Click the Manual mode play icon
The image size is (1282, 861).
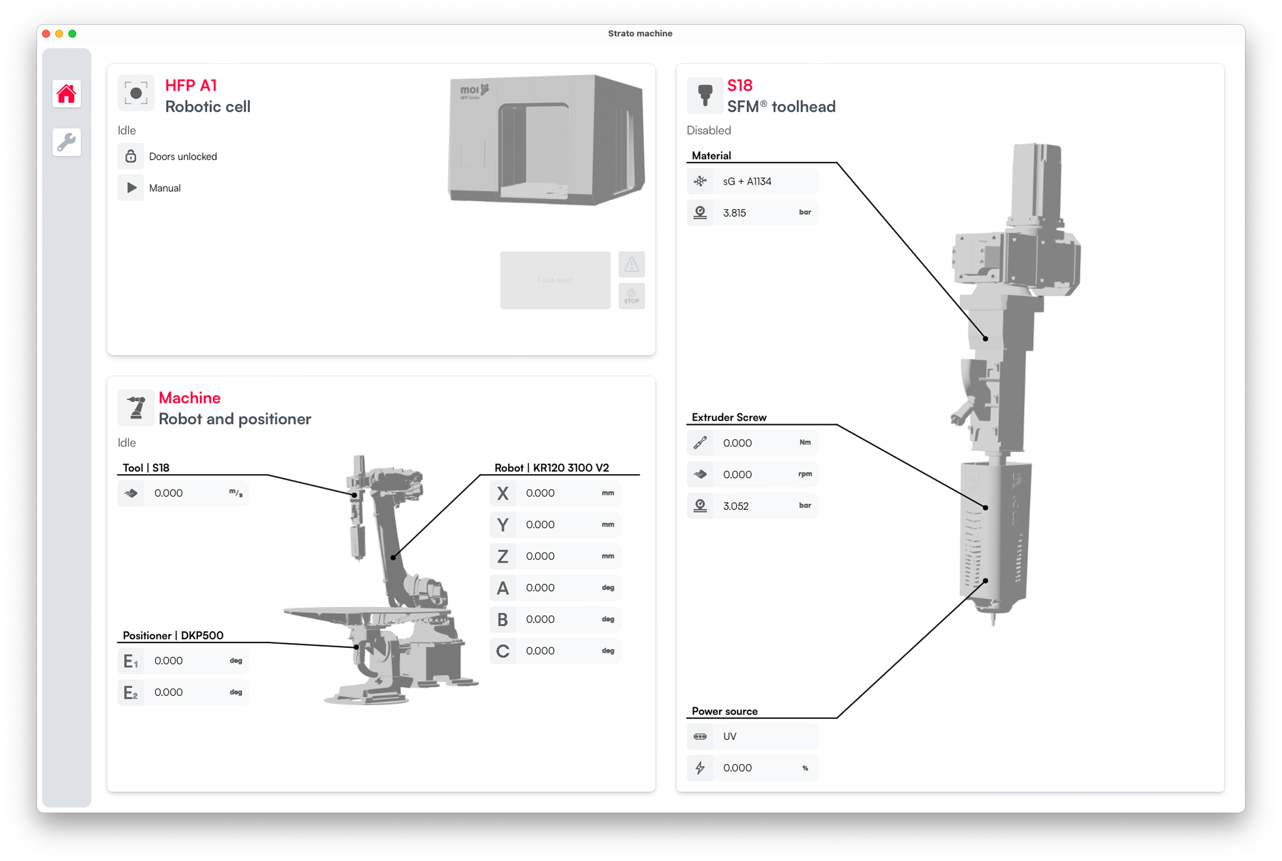tap(131, 188)
